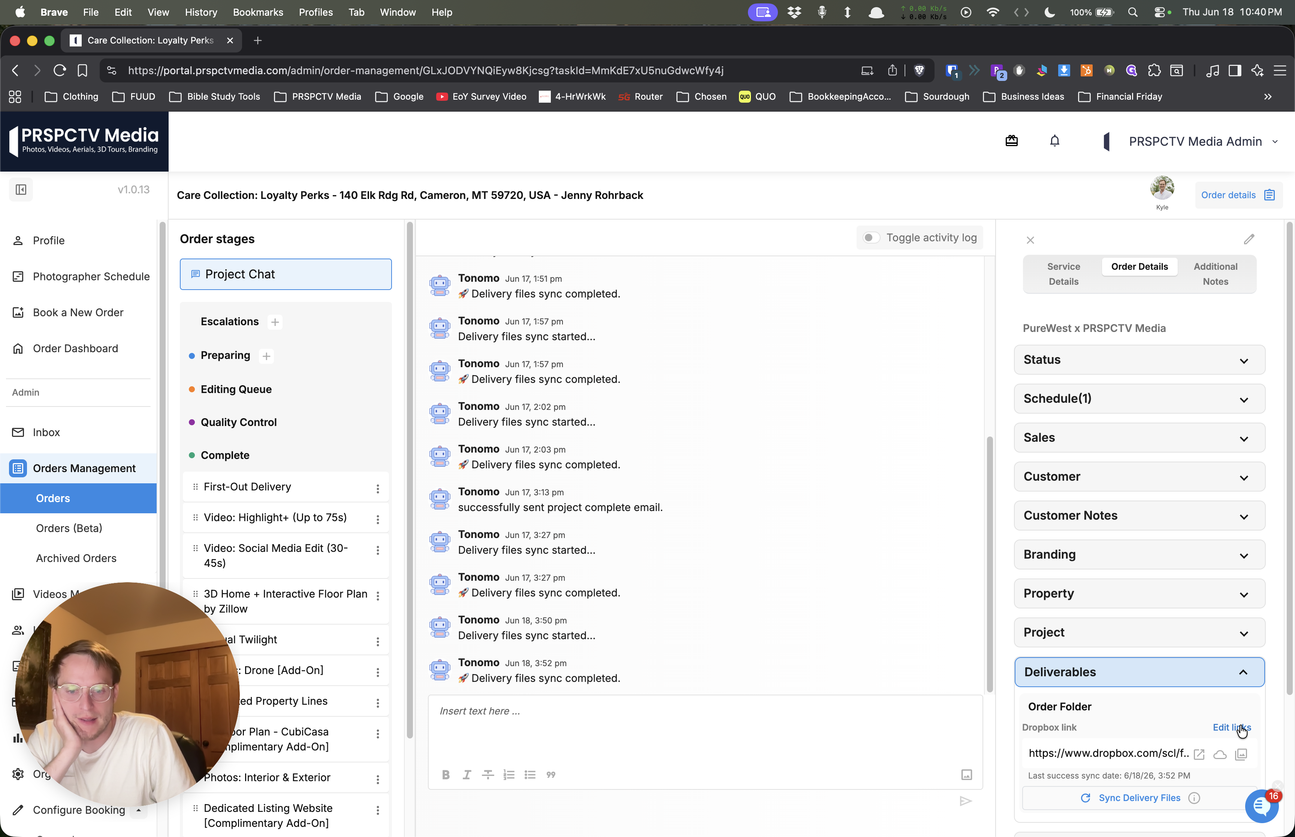Select the Order Details tab
This screenshot has width=1295, height=837.
click(x=1139, y=266)
